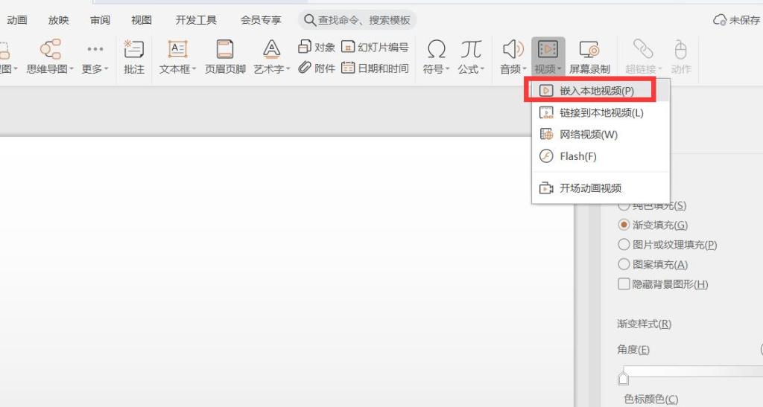Select 图片或纹理填充(P) option
The width and height of the screenshot is (763, 407).
(x=667, y=245)
